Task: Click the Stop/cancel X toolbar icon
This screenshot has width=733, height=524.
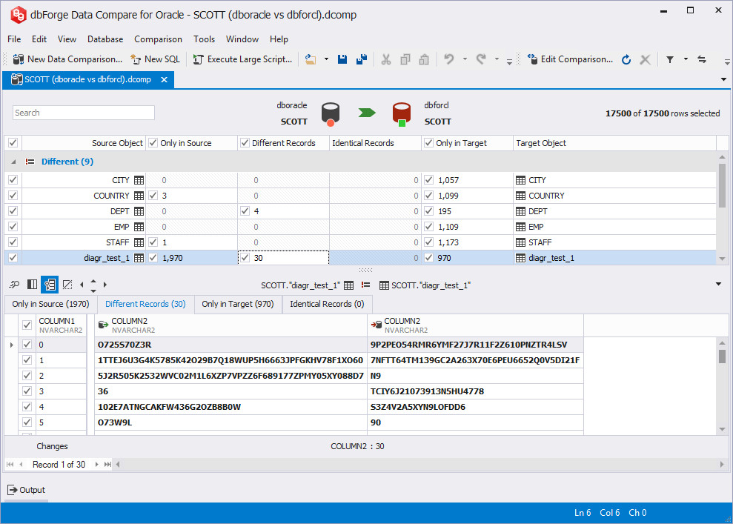Action: tap(645, 59)
